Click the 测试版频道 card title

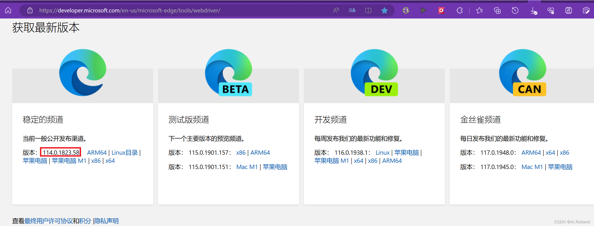pos(189,119)
